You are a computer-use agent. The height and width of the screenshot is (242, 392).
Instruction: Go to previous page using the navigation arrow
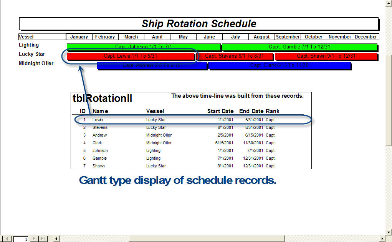click(7, 239)
